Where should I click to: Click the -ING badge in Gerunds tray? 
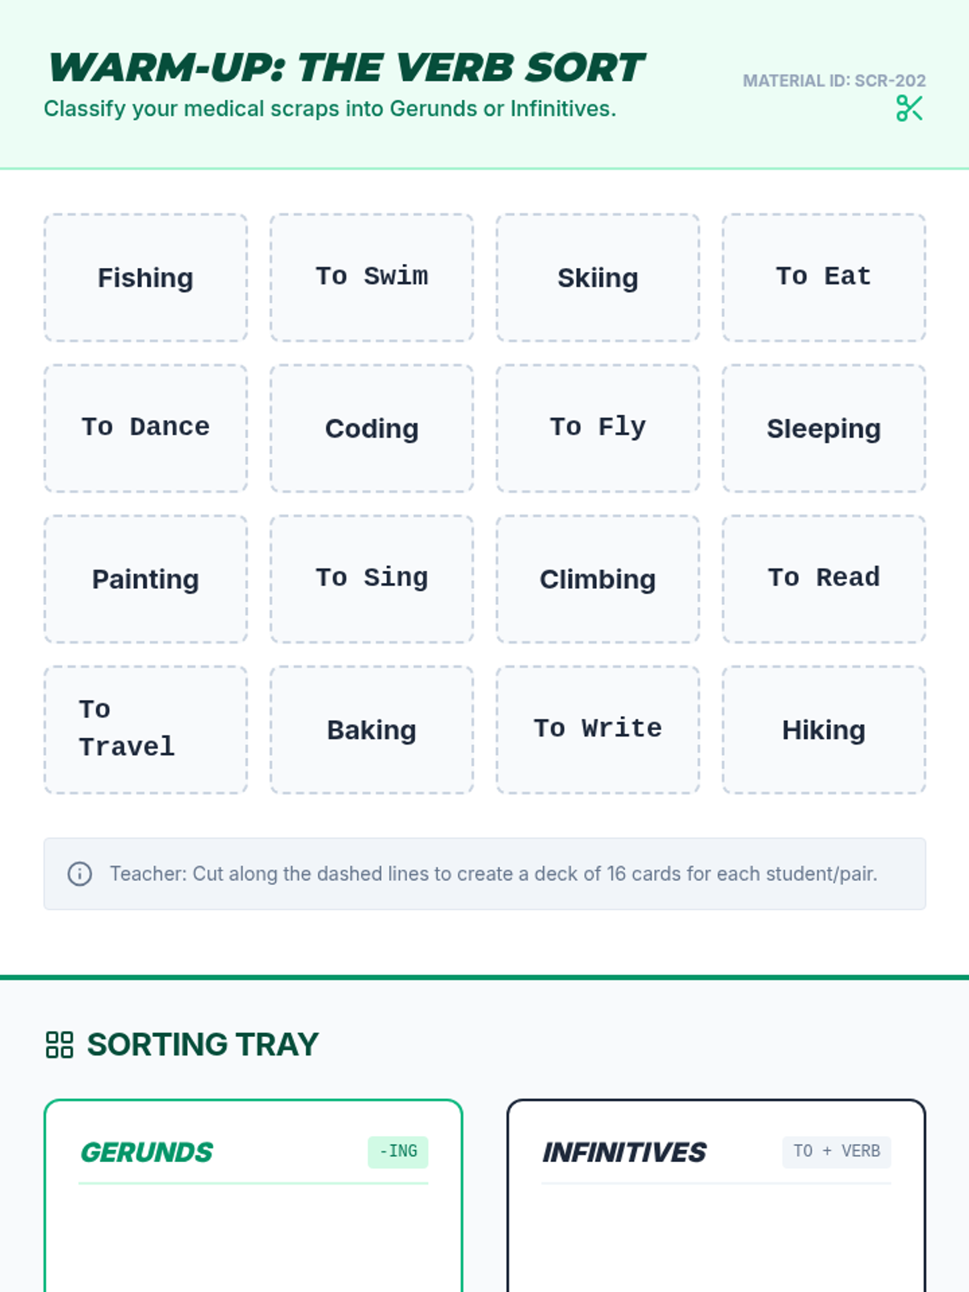[x=398, y=1151]
